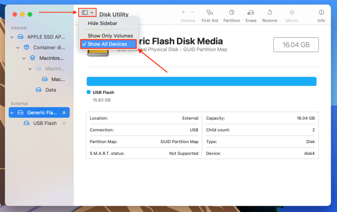Viewport: 337px width, 212px height.
Task: Click the yellow minimize window button
Action: click(x=22, y=14)
